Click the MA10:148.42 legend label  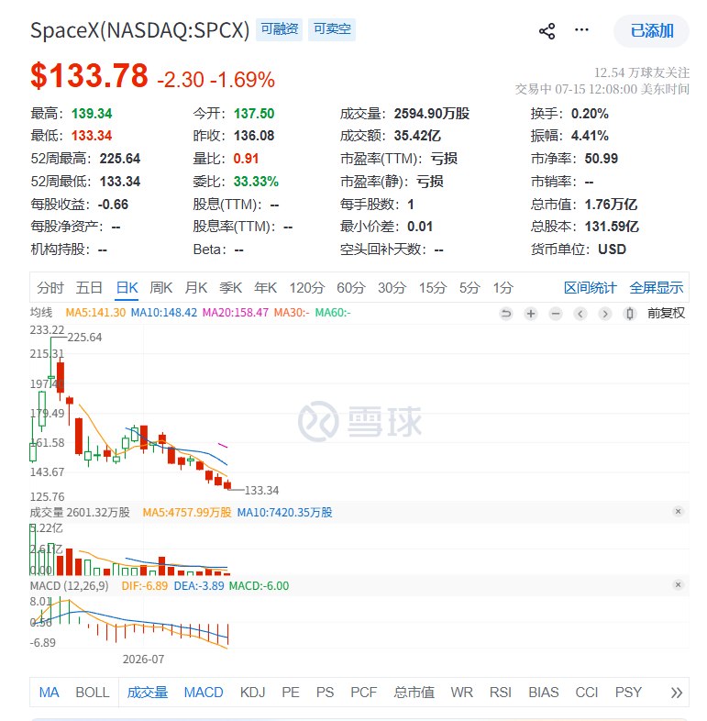pyautogui.click(x=163, y=313)
